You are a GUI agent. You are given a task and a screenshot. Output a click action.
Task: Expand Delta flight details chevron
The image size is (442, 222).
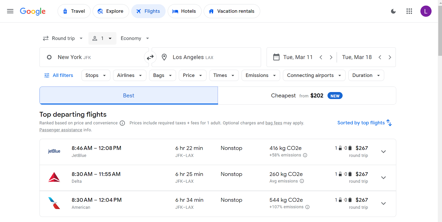383,177
